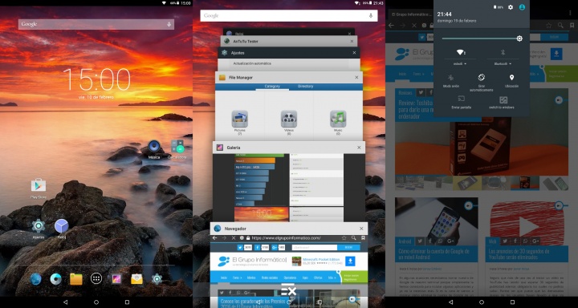Close the Navegador recent app card
Screen dimensions: 578x308
(x=361, y=229)
